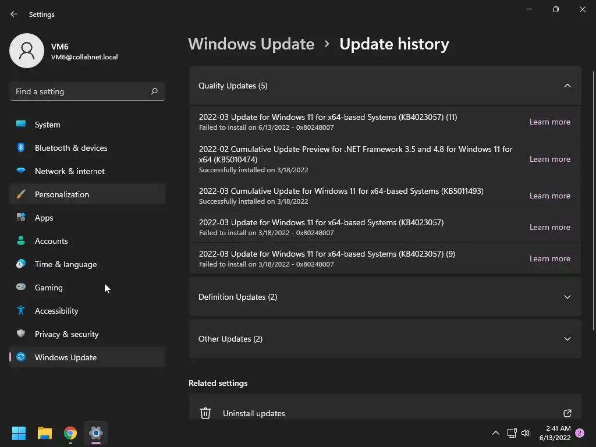Open notifications badge showing 2
This screenshot has width=596, height=447.
[x=580, y=433]
